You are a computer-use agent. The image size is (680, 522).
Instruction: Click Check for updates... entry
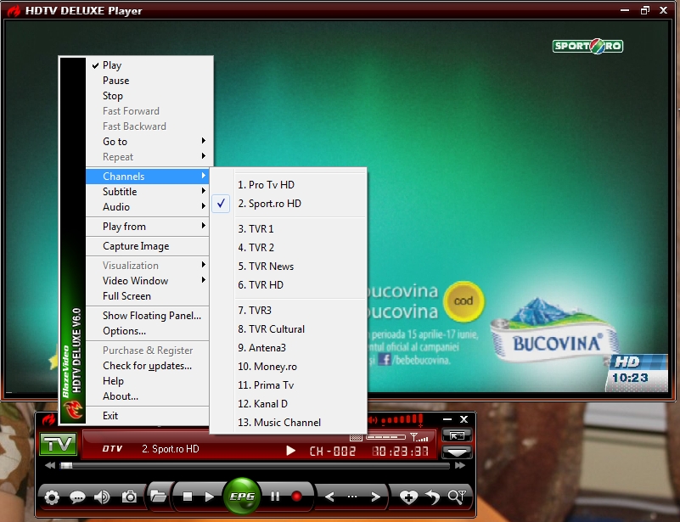(147, 366)
